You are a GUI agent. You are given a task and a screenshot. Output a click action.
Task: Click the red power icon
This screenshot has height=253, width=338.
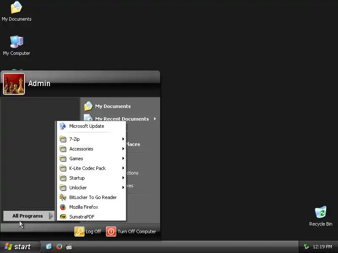111,231
